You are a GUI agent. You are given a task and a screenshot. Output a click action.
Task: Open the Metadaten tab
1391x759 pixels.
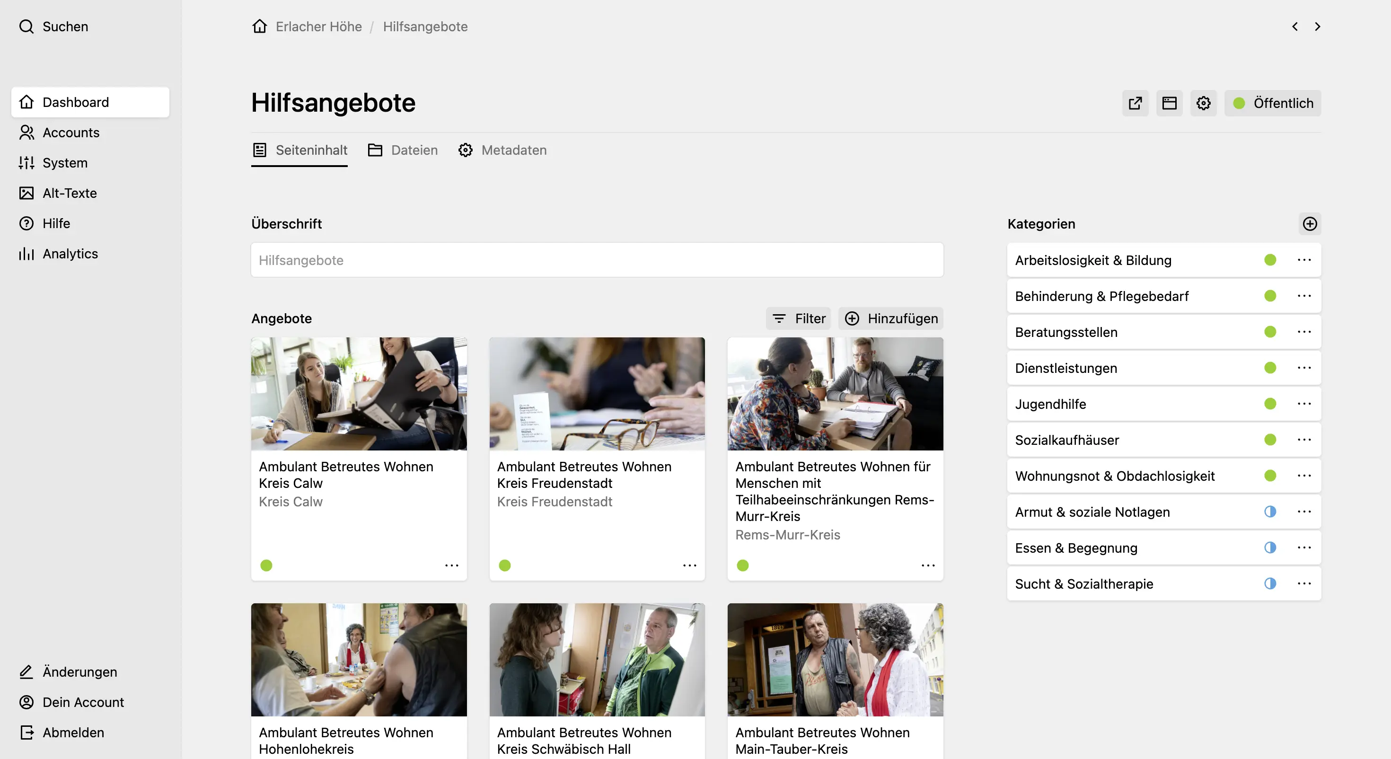(x=502, y=150)
